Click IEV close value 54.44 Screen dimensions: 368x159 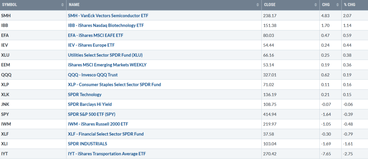coord(269,45)
